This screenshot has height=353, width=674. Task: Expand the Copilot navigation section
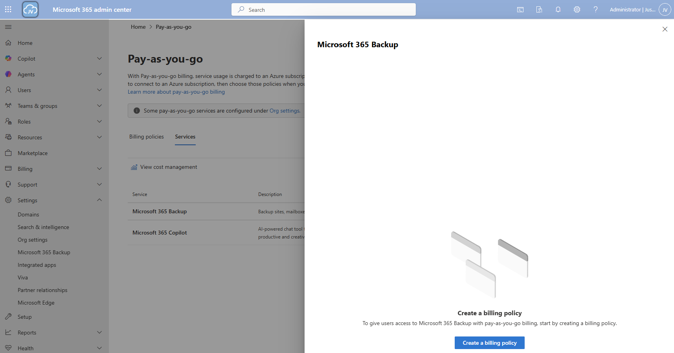(x=99, y=59)
